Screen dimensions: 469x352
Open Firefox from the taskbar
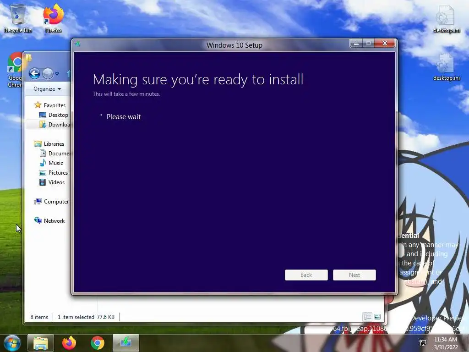pos(69,343)
